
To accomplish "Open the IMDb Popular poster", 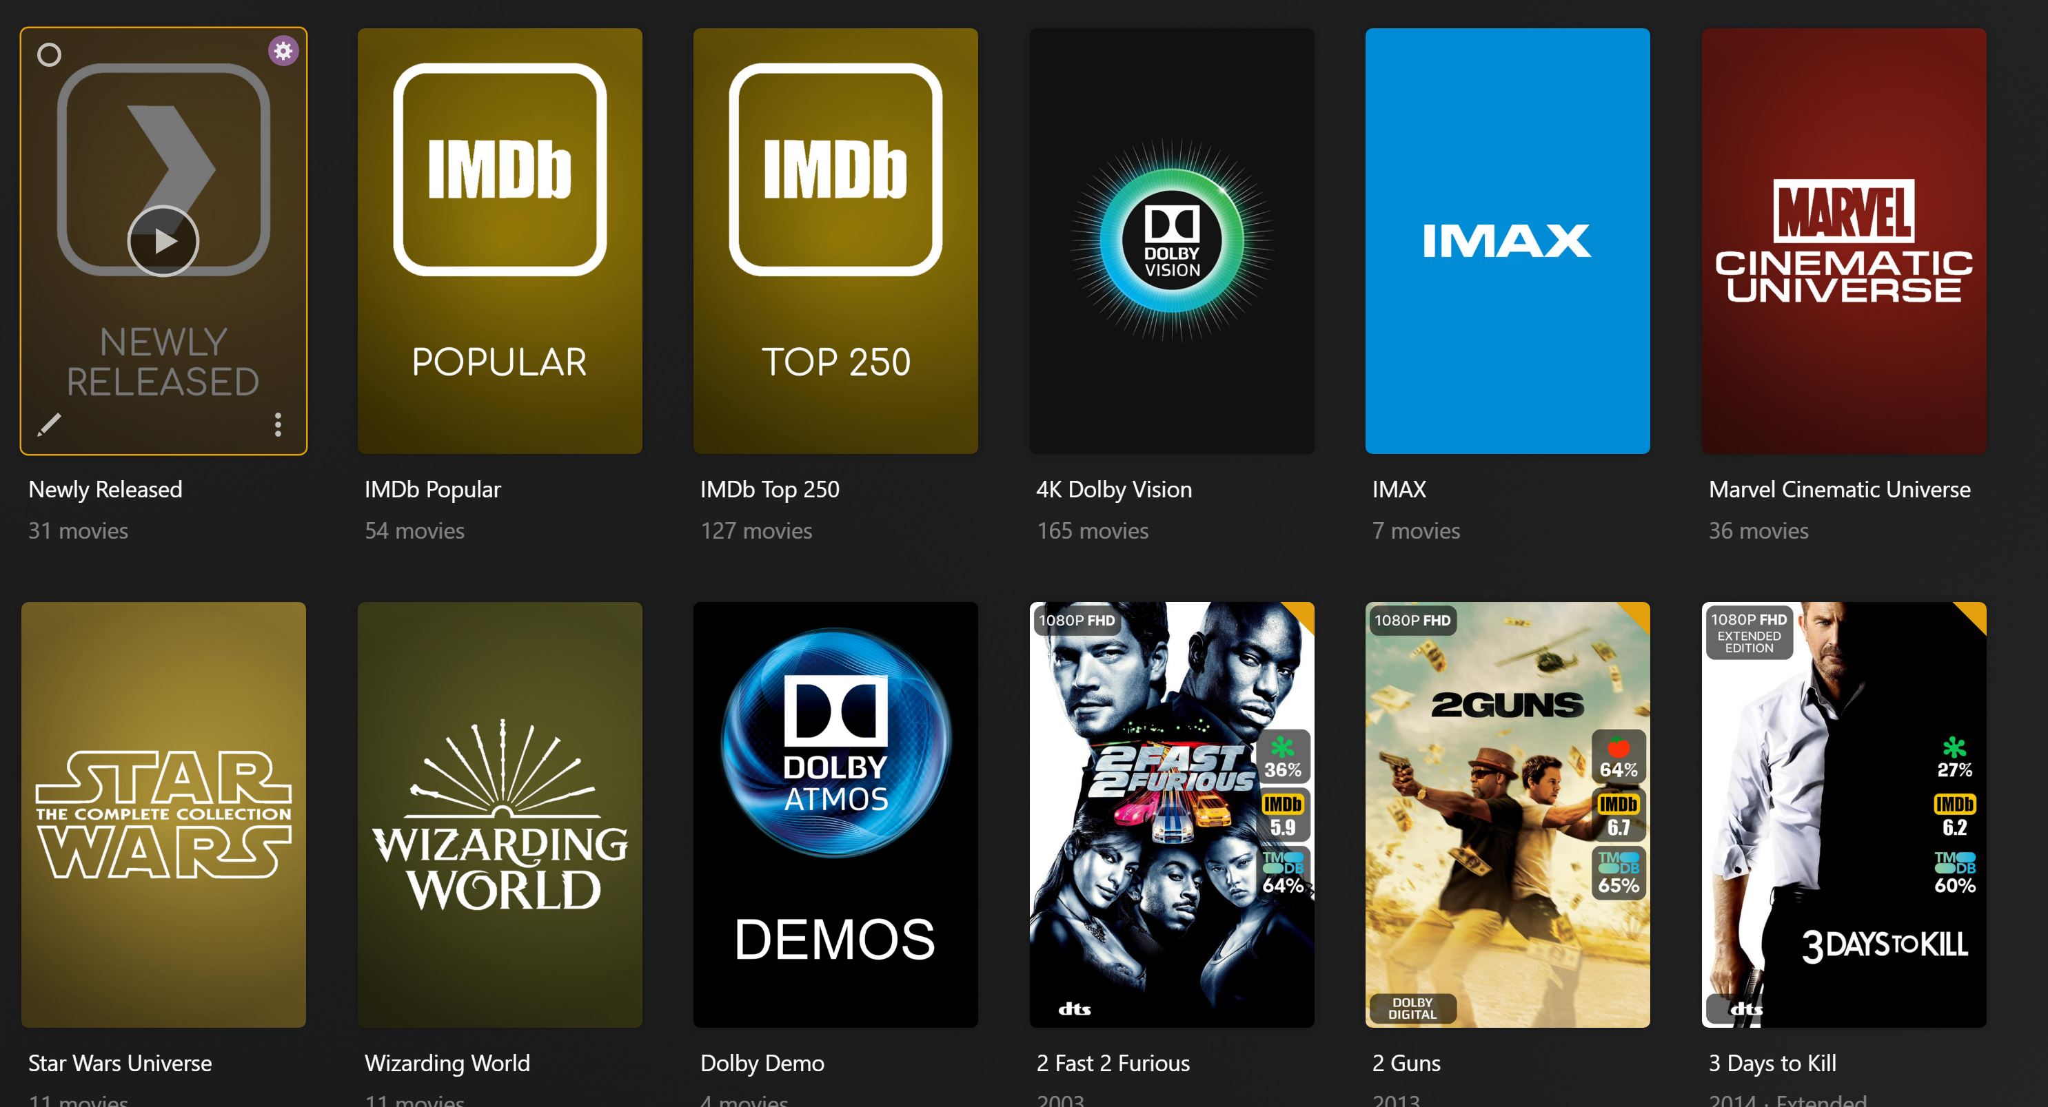I will (x=500, y=241).
